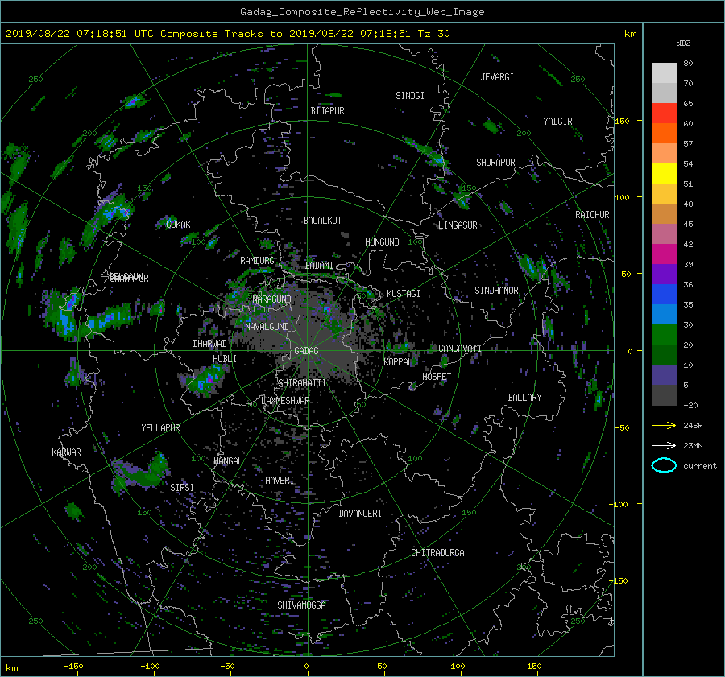This screenshot has height=677, width=725.
Task: Click the RAMDURG city label
Action: coord(257,261)
